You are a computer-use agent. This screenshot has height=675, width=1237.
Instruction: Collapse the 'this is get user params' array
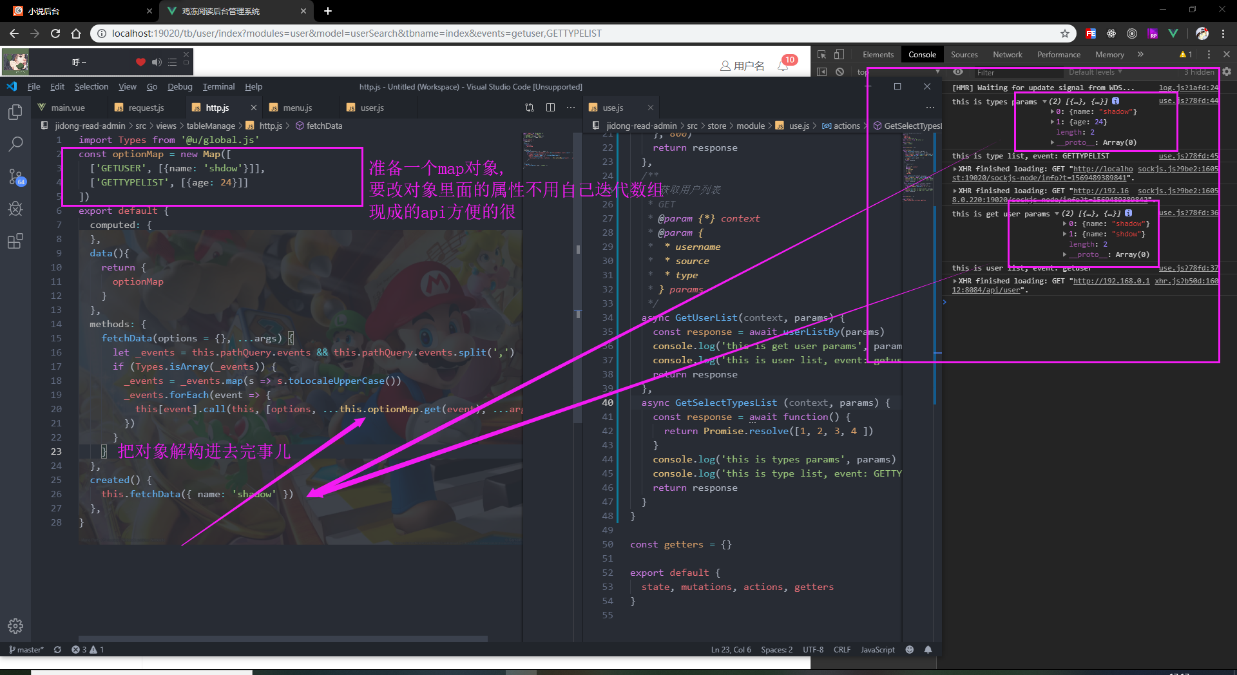tap(1057, 213)
